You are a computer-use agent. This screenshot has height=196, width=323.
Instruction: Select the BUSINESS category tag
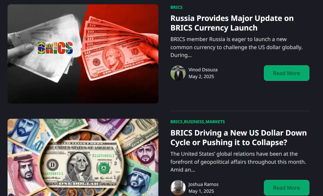click(194, 122)
